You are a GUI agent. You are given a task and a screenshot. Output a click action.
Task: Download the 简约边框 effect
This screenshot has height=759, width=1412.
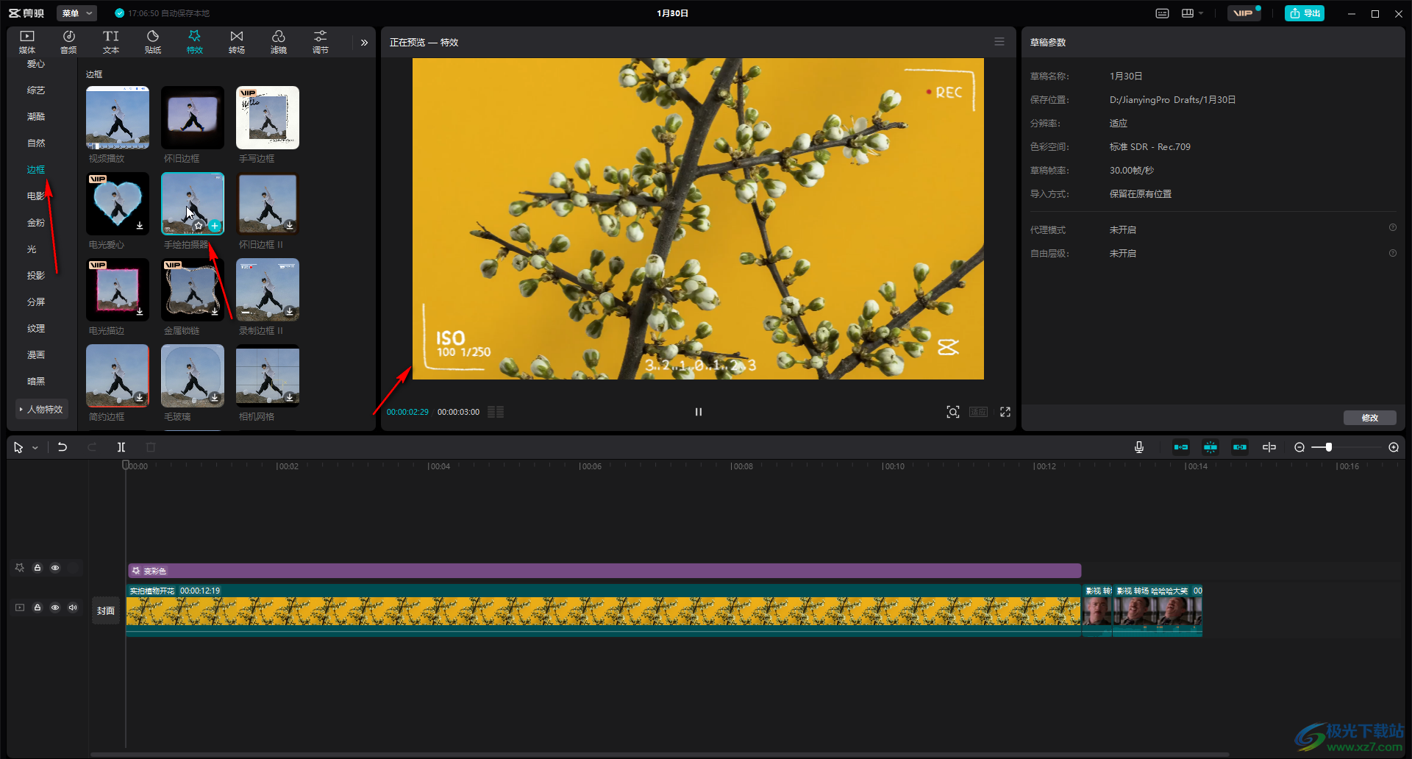140,398
